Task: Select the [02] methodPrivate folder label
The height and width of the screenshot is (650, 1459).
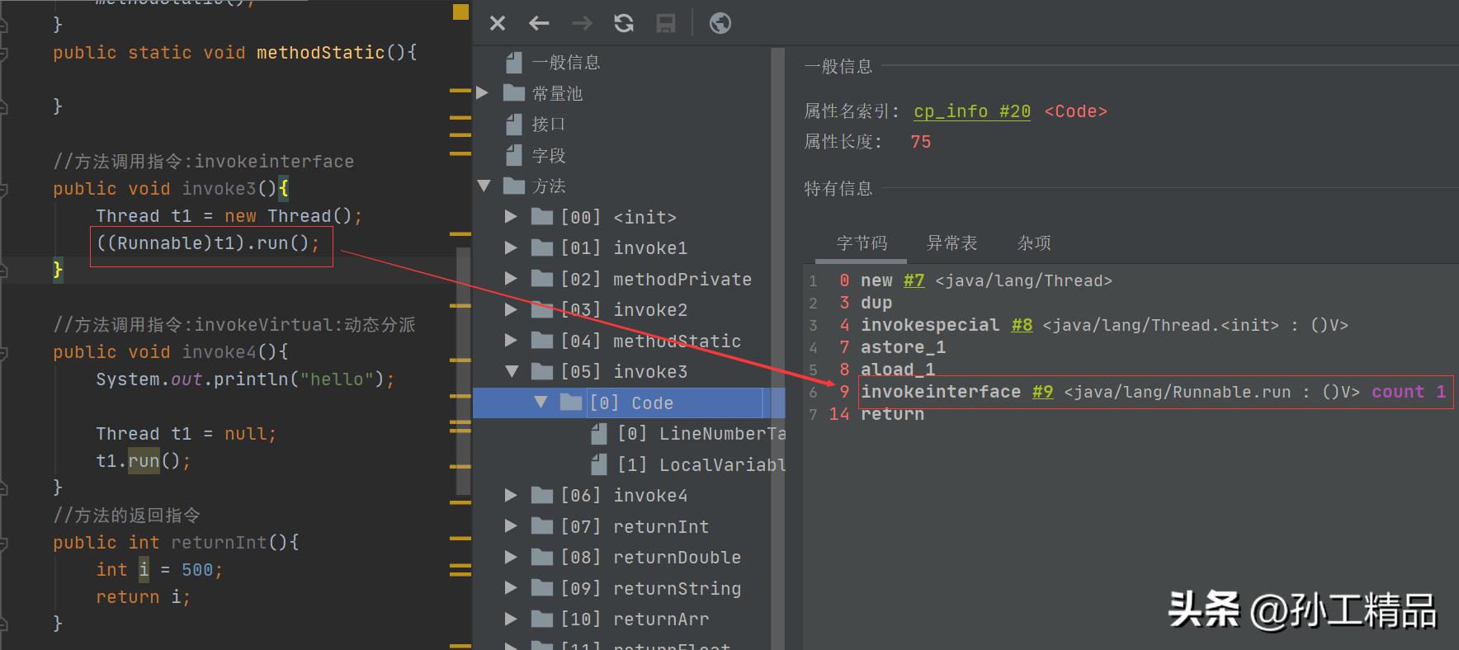Action: 656,279
